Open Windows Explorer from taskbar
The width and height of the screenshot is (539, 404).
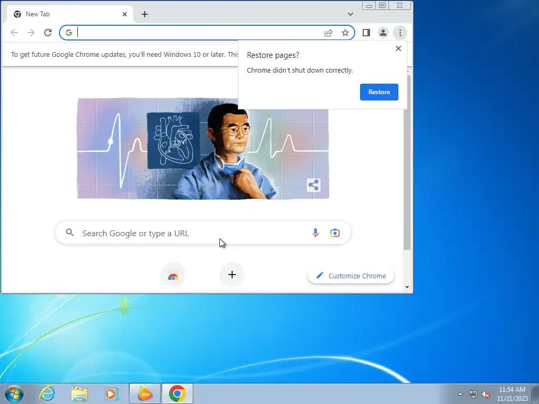tap(79, 393)
